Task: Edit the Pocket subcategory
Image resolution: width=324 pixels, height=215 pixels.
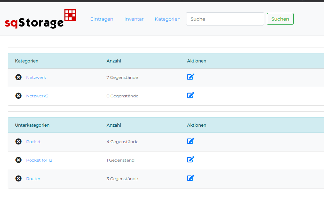Action: pyautogui.click(x=191, y=141)
